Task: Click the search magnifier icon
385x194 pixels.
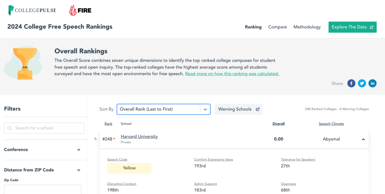Action: (10, 128)
